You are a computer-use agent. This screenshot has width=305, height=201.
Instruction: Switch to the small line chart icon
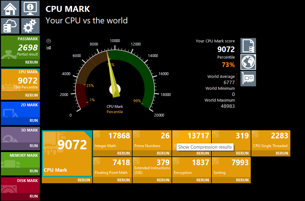coord(49,47)
